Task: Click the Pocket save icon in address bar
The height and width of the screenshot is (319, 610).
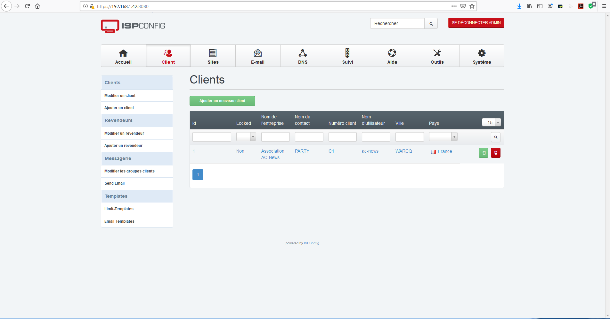Action: pyautogui.click(x=463, y=6)
